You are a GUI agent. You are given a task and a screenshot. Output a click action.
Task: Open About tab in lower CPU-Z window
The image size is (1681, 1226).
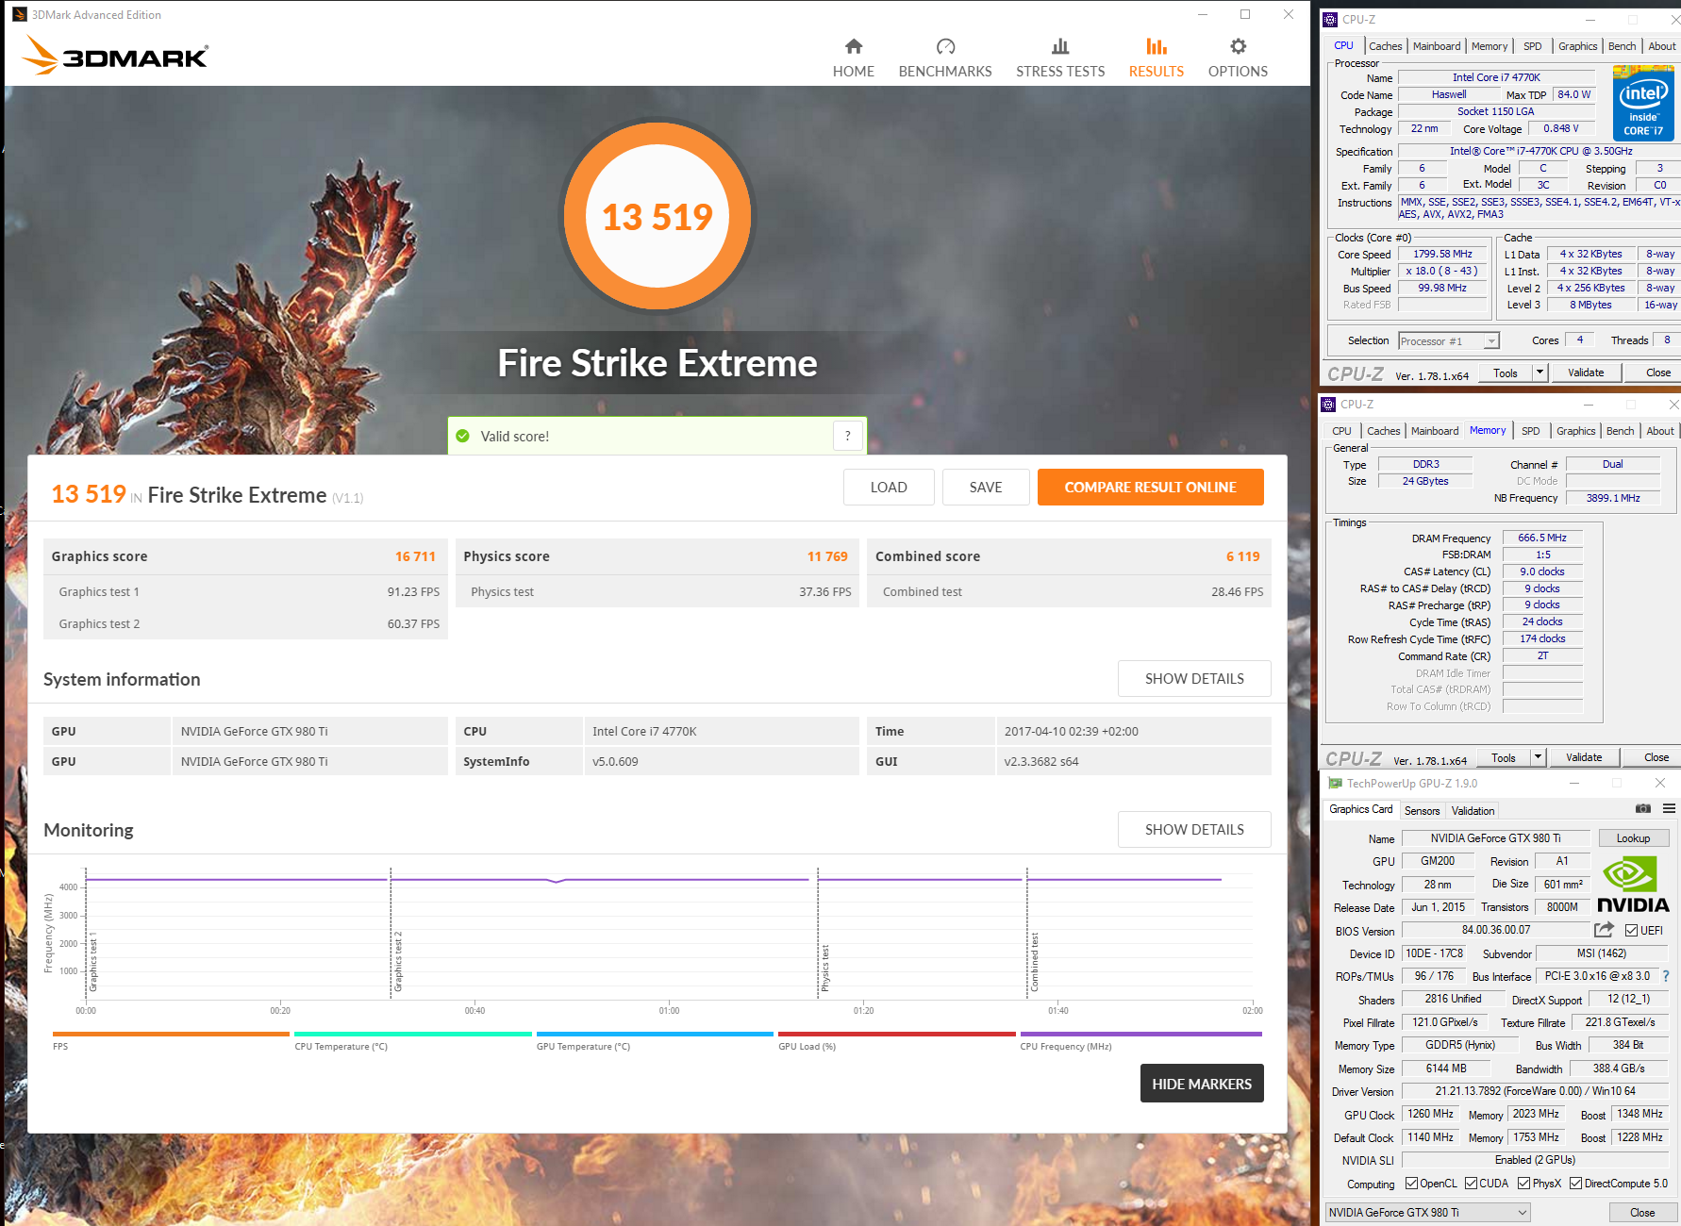[x=1660, y=431]
